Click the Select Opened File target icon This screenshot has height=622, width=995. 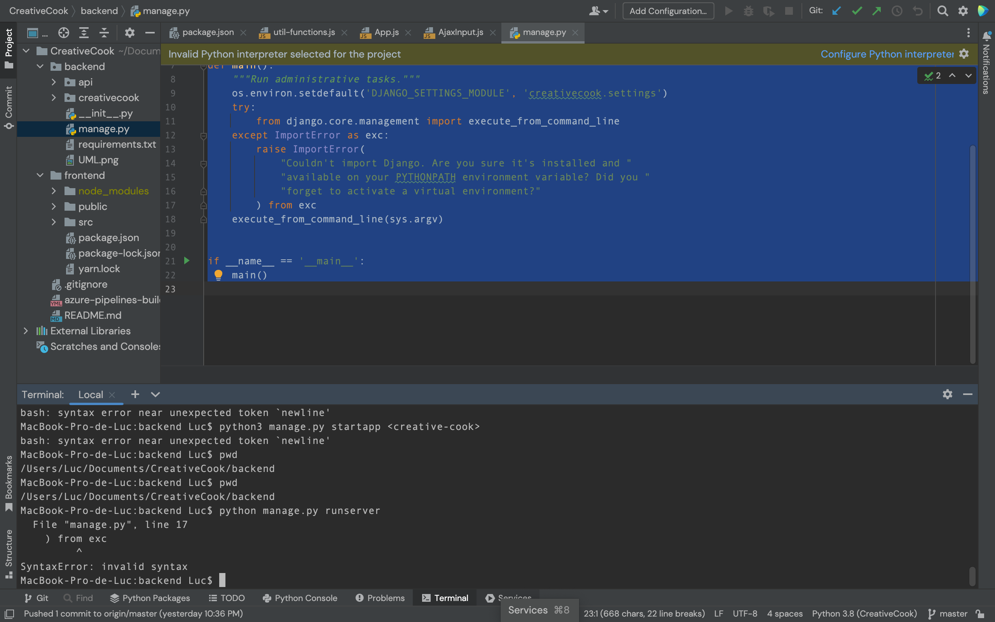point(63,33)
